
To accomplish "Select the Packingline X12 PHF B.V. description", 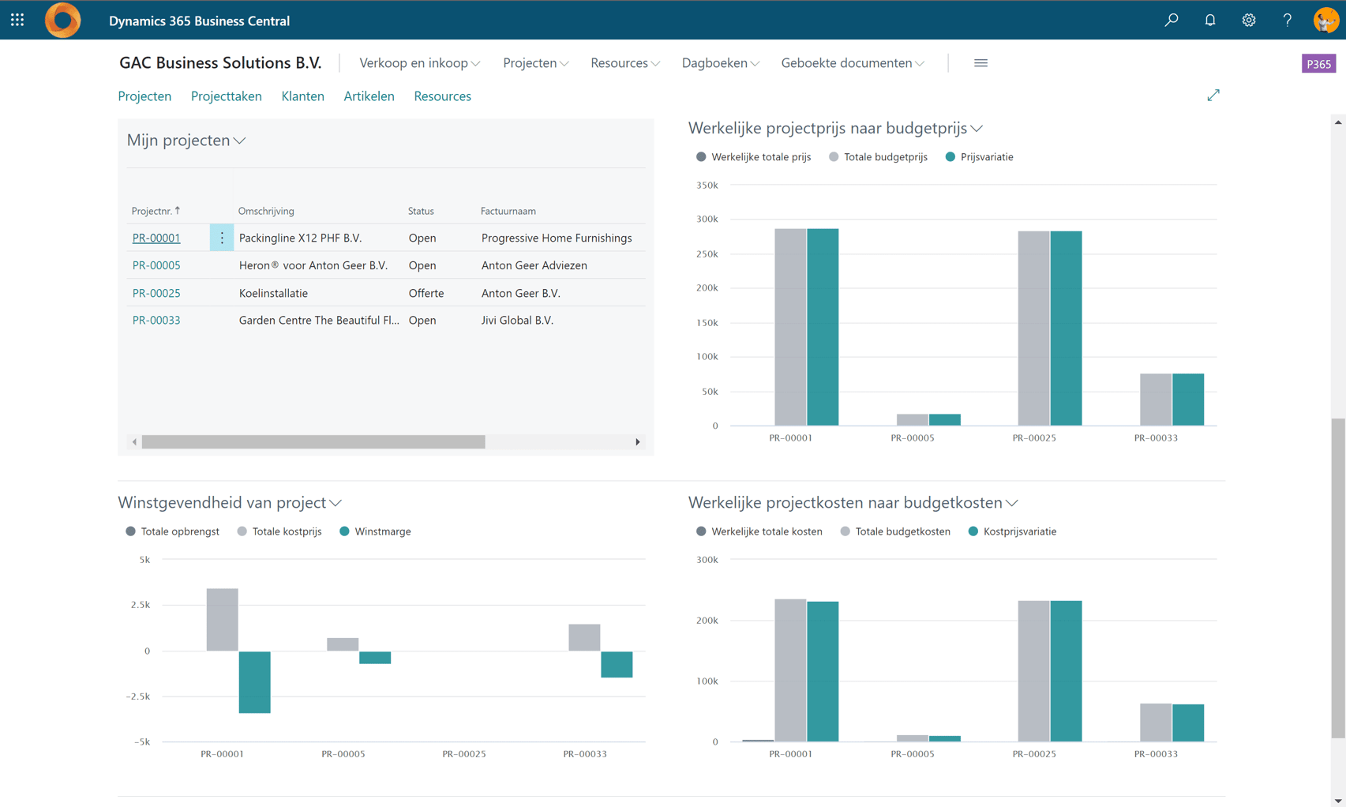I will coord(300,238).
